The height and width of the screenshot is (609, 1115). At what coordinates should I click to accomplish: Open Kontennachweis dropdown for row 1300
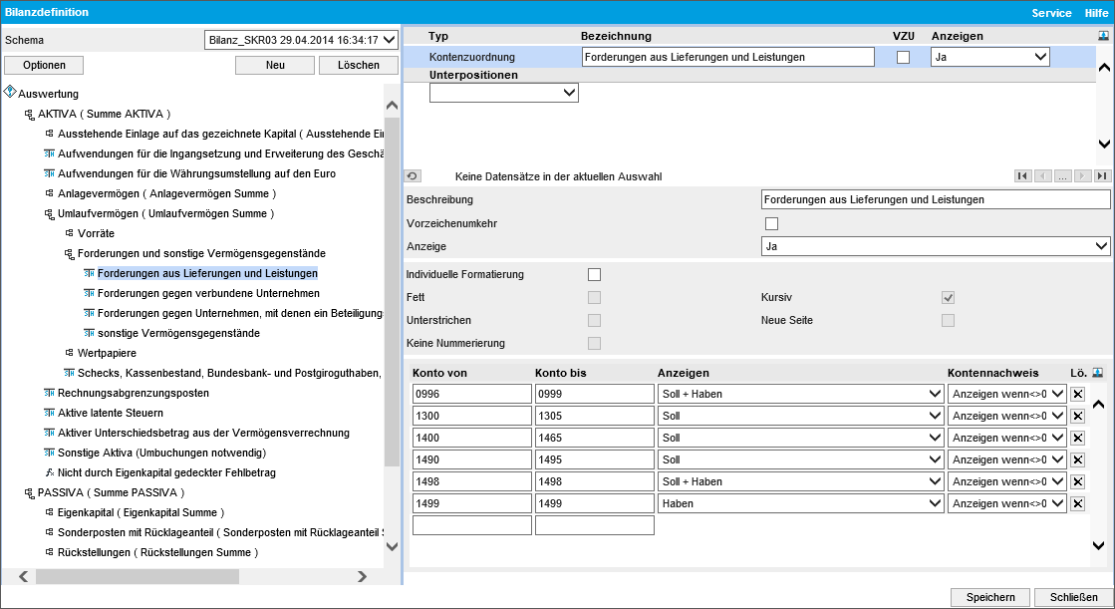click(1007, 417)
